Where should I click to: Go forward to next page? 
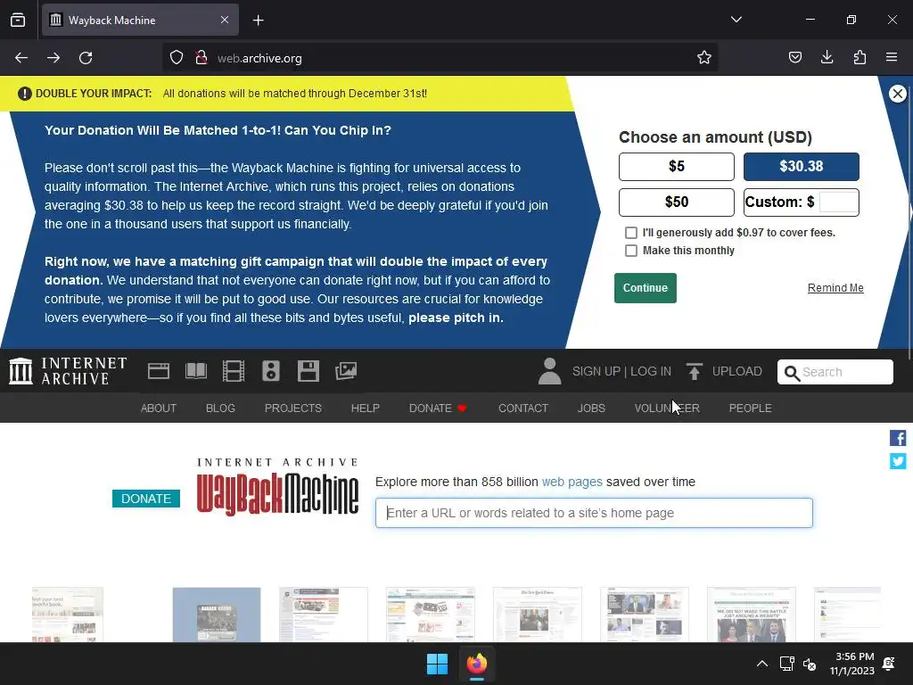pos(53,58)
